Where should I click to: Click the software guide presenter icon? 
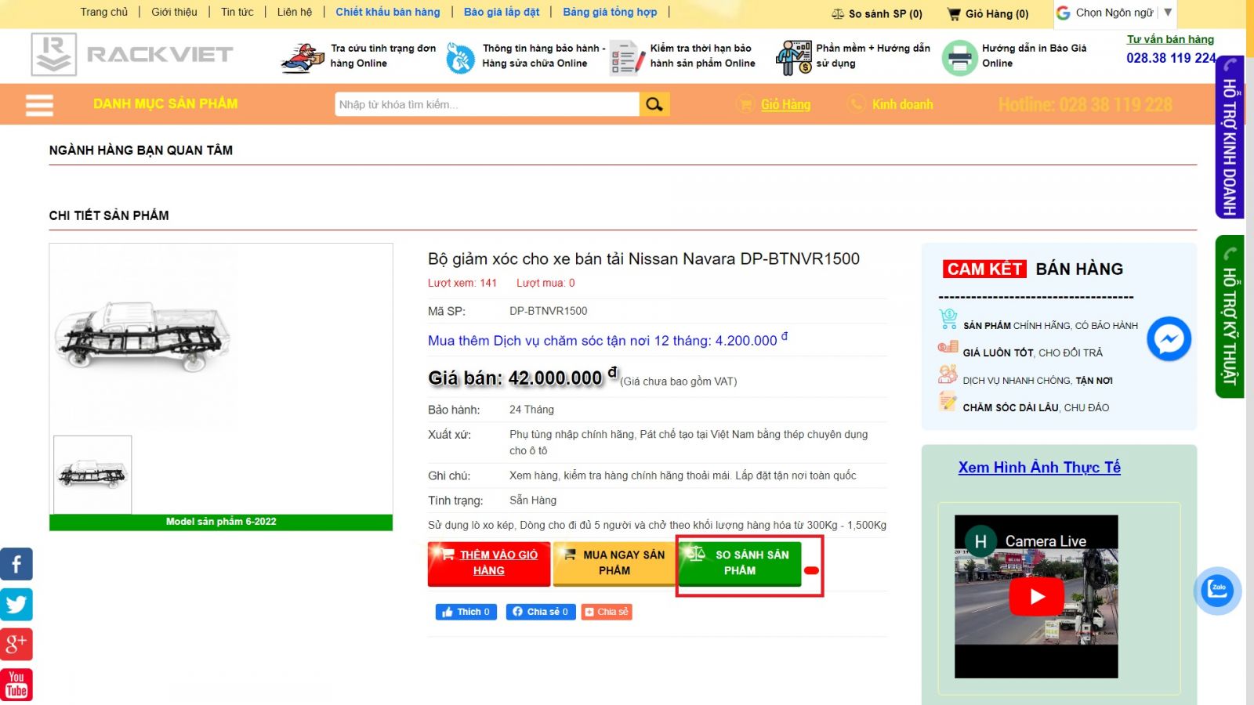[x=794, y=56]
